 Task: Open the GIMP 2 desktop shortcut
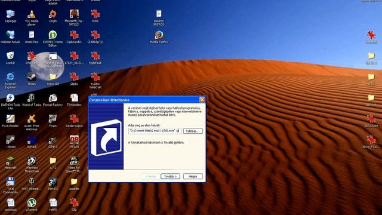coord(53,140)
